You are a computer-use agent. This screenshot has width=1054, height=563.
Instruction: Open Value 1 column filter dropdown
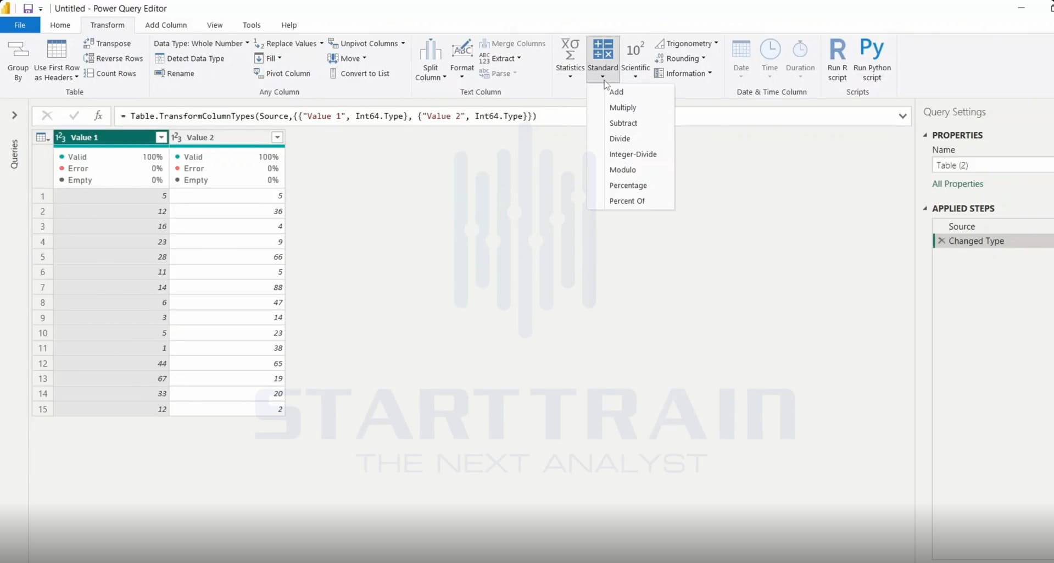point(161,137)
